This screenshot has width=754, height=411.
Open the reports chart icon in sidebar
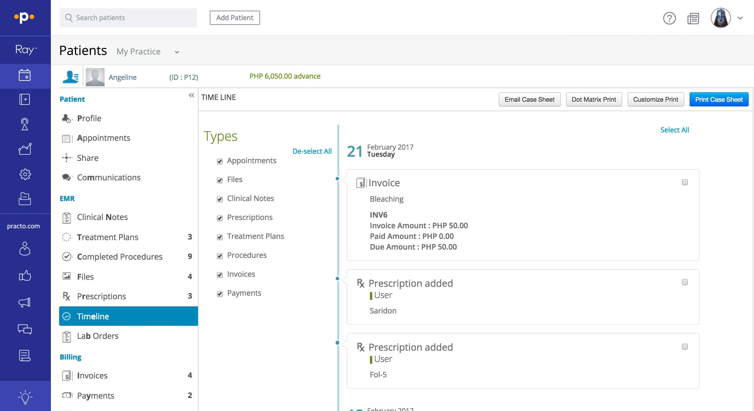pos(25,149)
